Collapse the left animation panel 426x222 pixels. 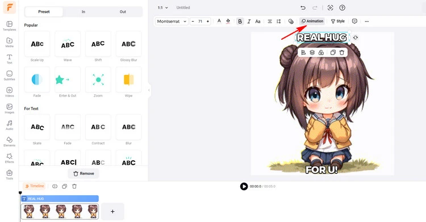coord(149,90)
